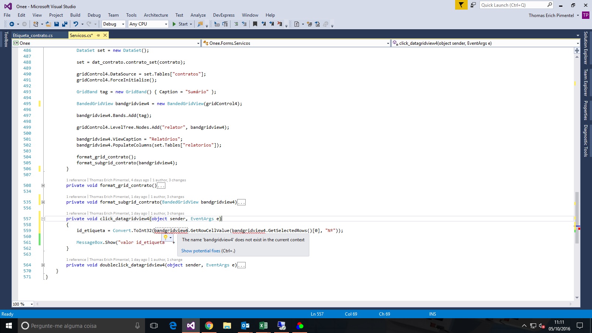Open the Architecture menu
The height and width of the screenshot is (333, 592).
pyautogui.click(x=156, y=15)
